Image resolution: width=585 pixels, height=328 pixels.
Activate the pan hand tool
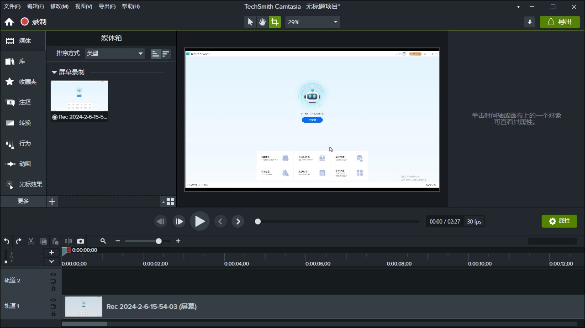point(262,22)
